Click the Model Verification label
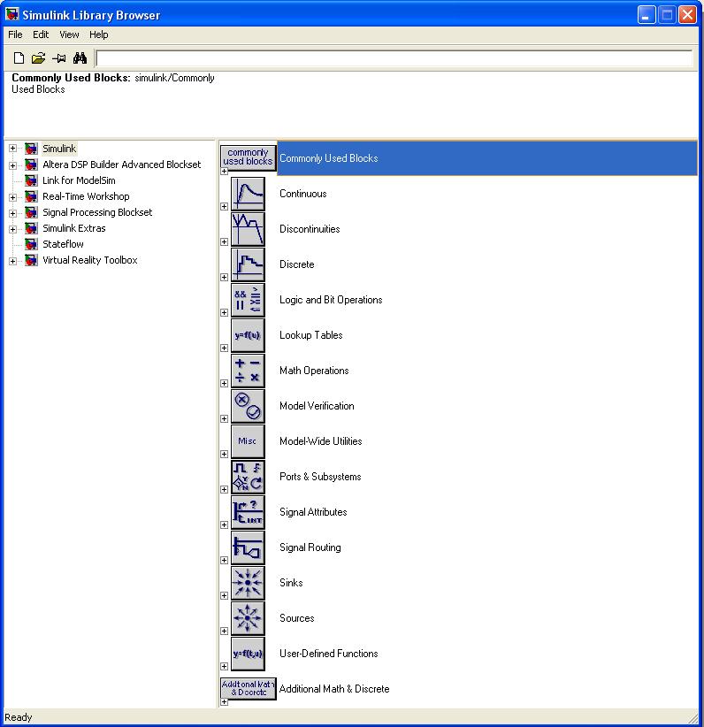Viewport: 704px width, 727px height. [317, 406]
